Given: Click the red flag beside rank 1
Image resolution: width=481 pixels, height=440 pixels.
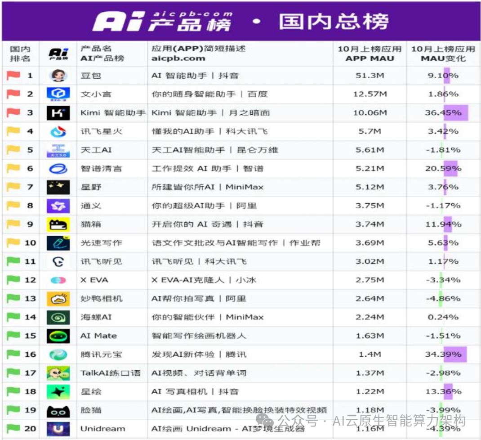Looking at the screenshot, I should 13,75.
